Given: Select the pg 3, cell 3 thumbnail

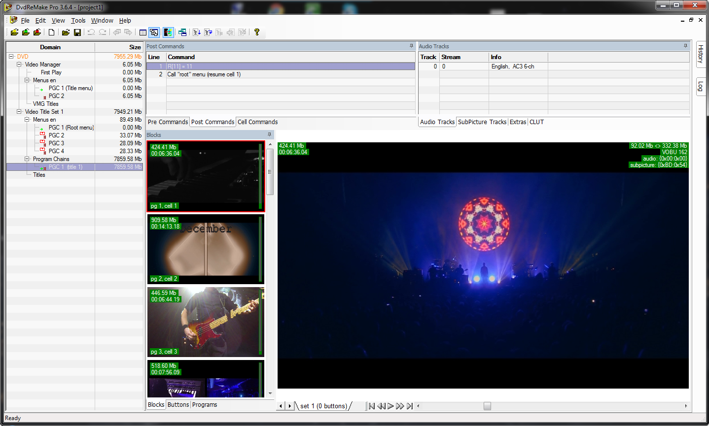Looking at the screenshot, I should (x=205, y=322).
